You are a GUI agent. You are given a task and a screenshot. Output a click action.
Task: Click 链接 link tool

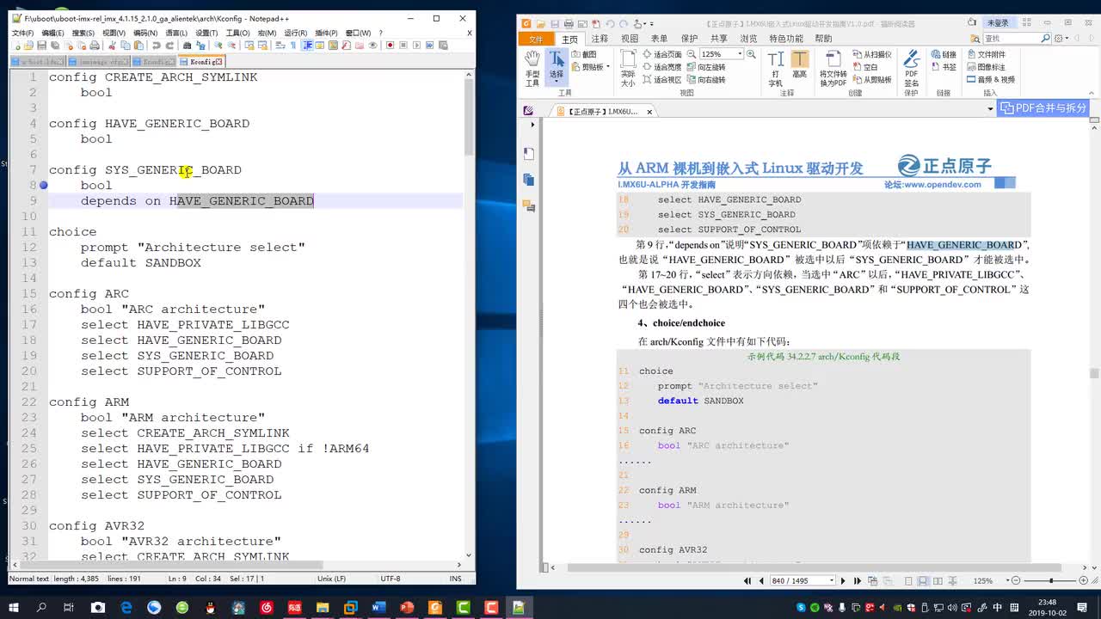(x=944, y=54)
